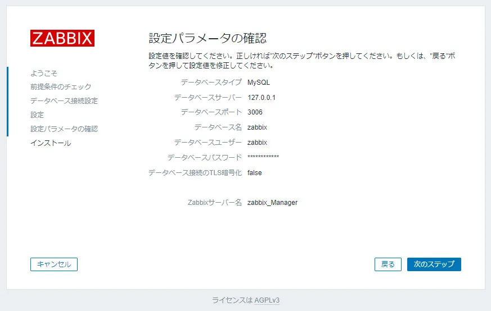Select the 設定 step in the sidebar
Image resolution: width=491 pixels, height=311 pixels.
click(37, 115)
